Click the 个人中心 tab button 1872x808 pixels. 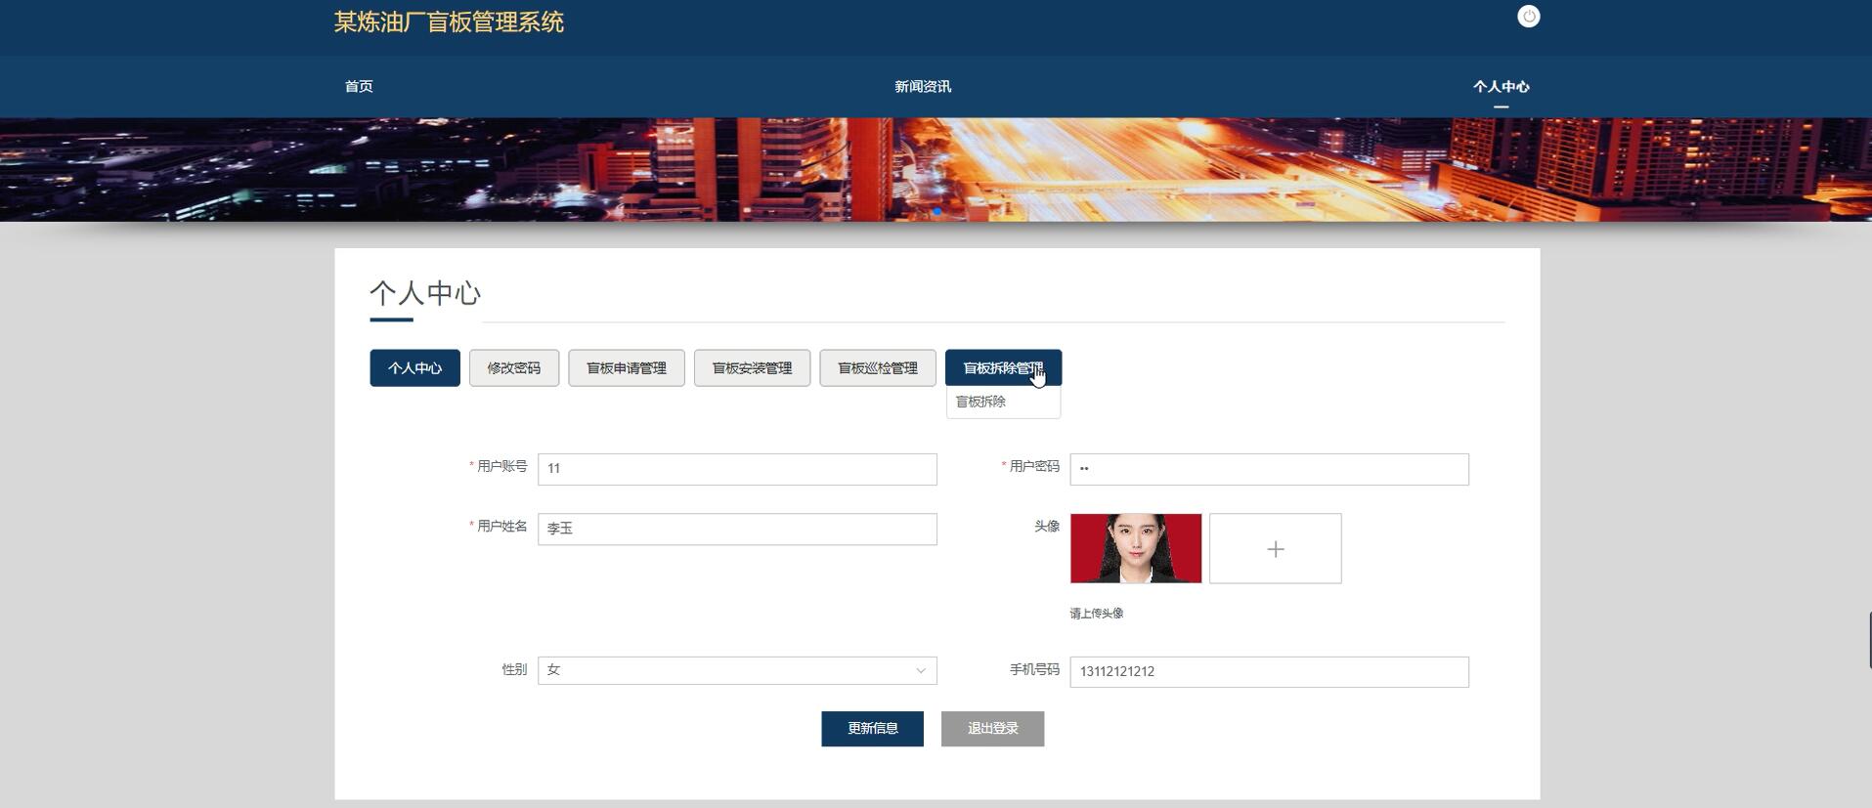click(414, 368)
